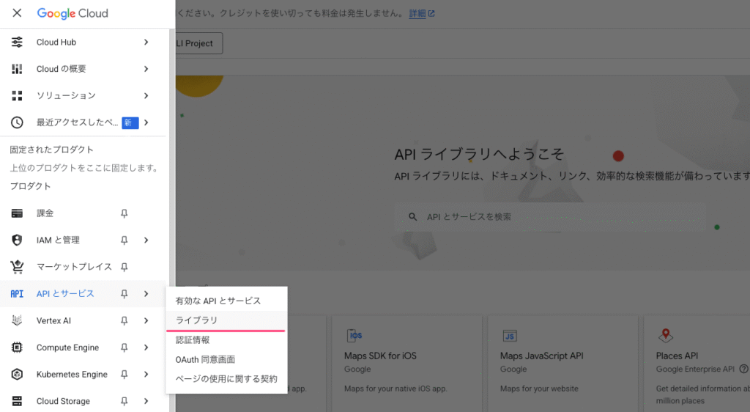Expand the Vertex AI submenu chevron
The width and height of the screenshot is (750, 412).
[146, 320]
